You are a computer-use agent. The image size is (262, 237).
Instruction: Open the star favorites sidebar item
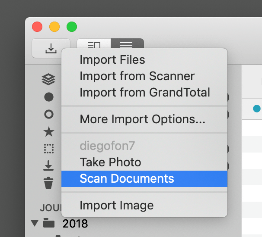tap(49, 131)
